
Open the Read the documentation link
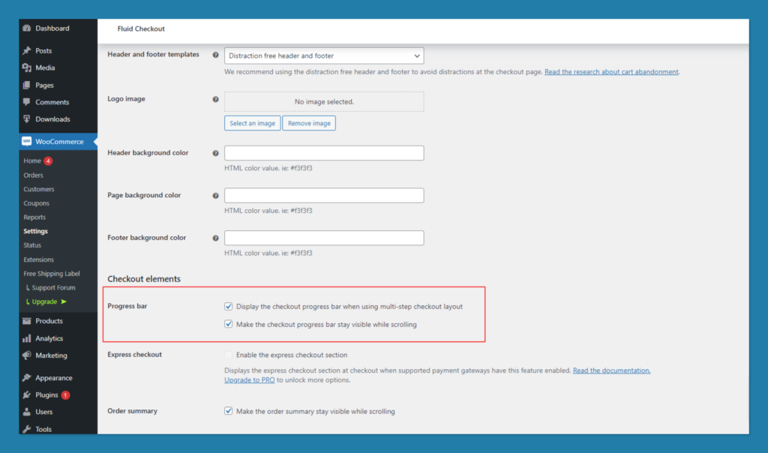tap(612, 370)
